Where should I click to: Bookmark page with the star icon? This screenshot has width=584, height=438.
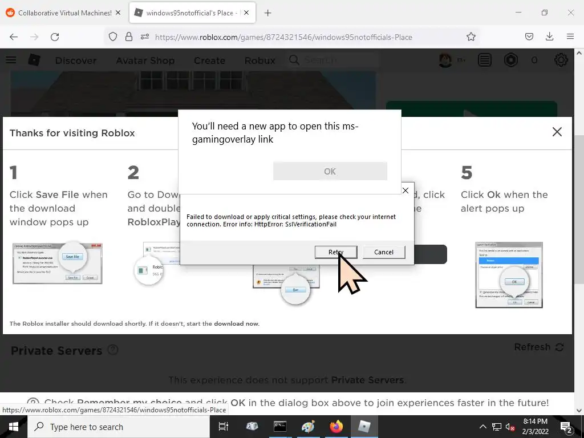tap(471, 37)
